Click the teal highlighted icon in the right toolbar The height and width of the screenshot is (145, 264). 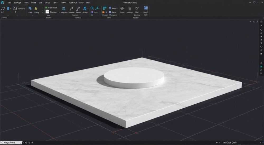point(261,67)
